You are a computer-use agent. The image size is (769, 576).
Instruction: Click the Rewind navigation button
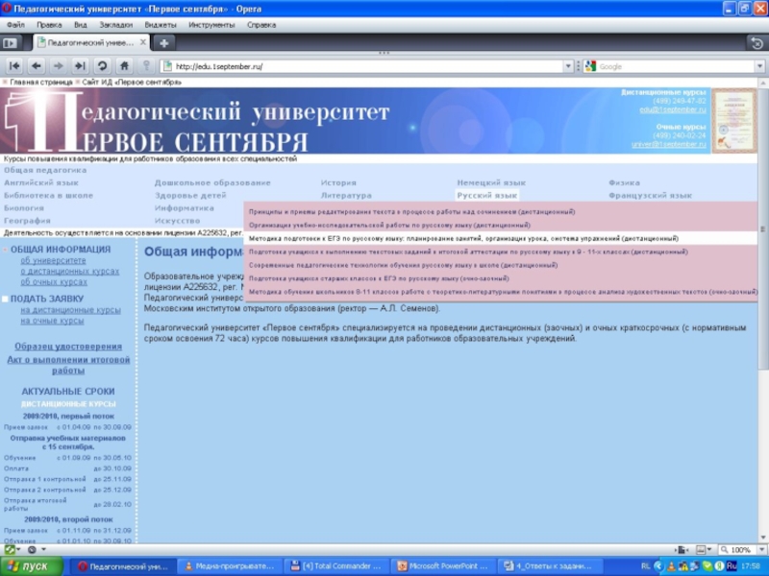click(x=14, y=65)
